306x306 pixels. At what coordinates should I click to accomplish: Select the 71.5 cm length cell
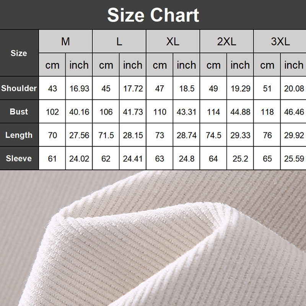tap(106, 135)
